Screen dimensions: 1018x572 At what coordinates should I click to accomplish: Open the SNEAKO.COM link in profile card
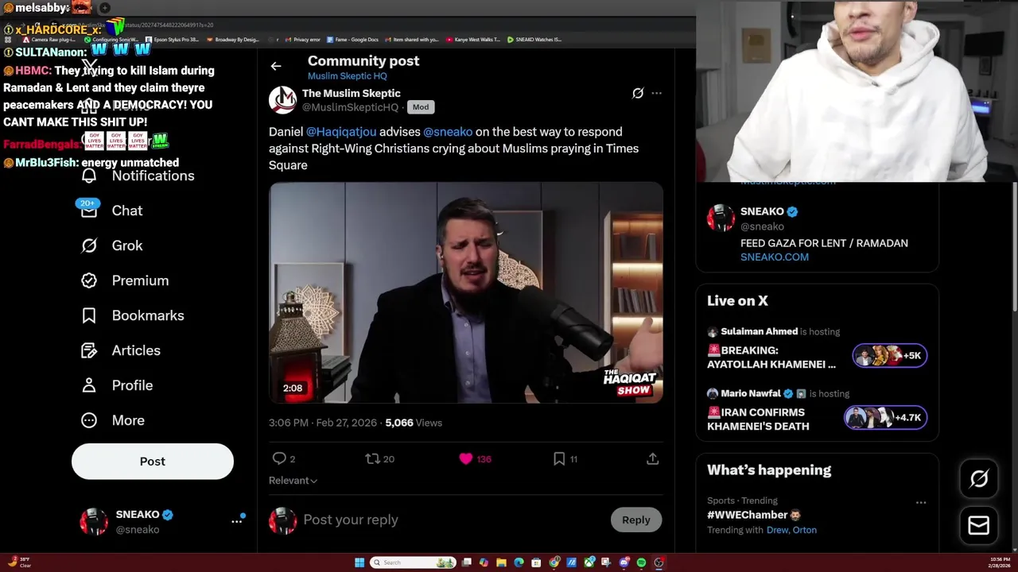pos(775,257)
